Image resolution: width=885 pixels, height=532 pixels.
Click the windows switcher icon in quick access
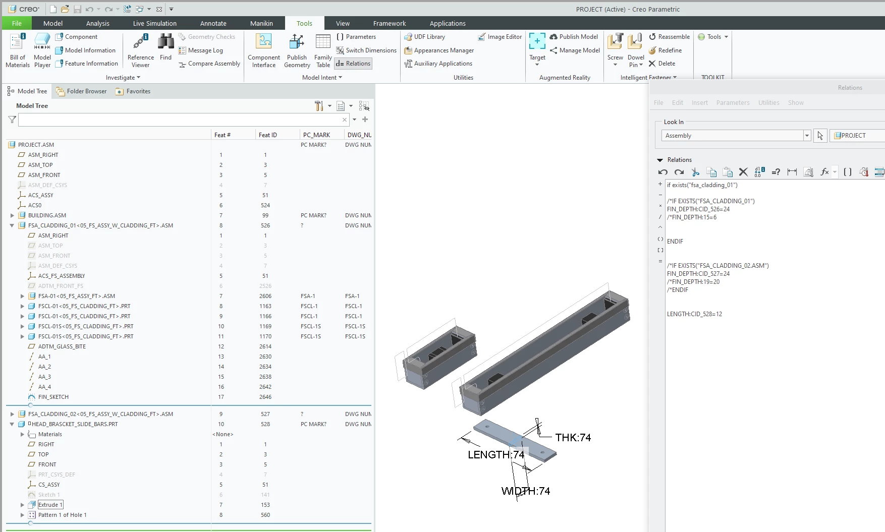140,9
